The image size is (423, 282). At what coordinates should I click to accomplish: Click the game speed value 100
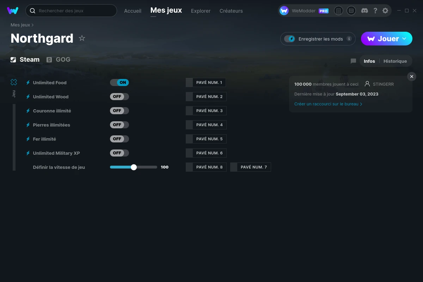165,167
